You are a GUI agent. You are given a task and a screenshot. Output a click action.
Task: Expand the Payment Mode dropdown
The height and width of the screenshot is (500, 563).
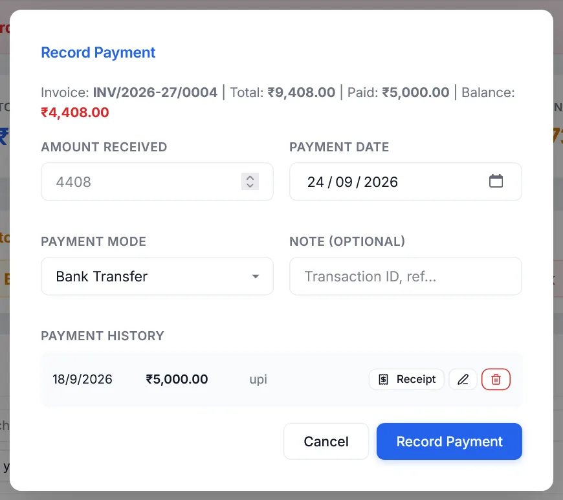[x=157, y=276]
